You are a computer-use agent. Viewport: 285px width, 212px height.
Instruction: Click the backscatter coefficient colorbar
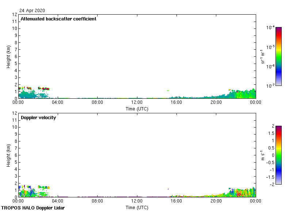pyautogui.click(x=278, y=56)
